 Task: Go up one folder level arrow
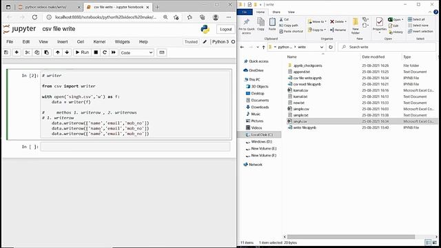[263, 47]
